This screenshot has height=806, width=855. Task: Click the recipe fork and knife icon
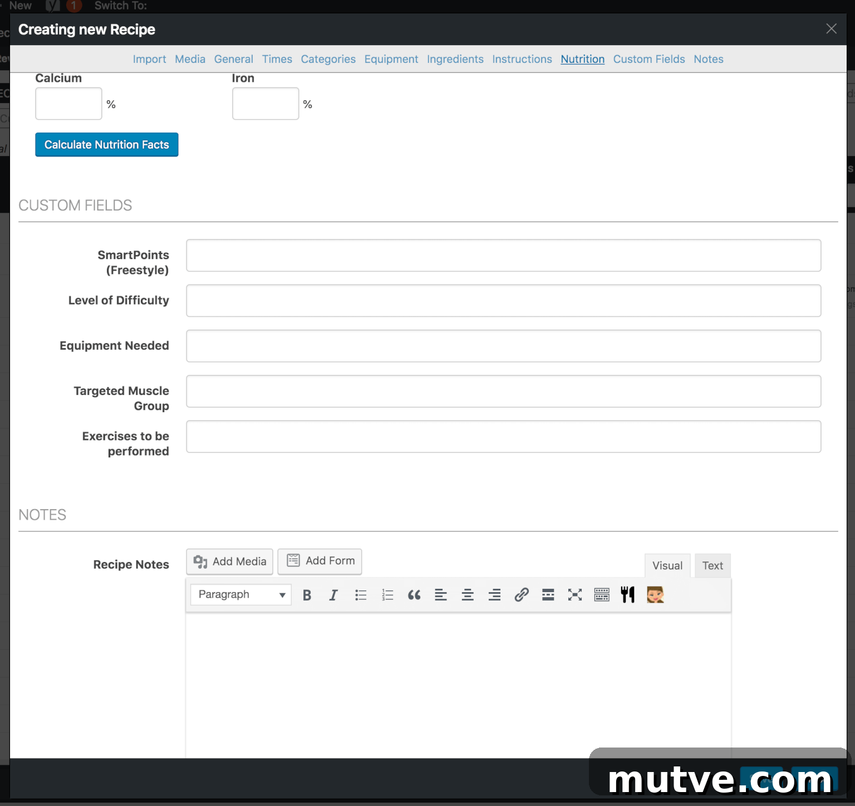628,595
